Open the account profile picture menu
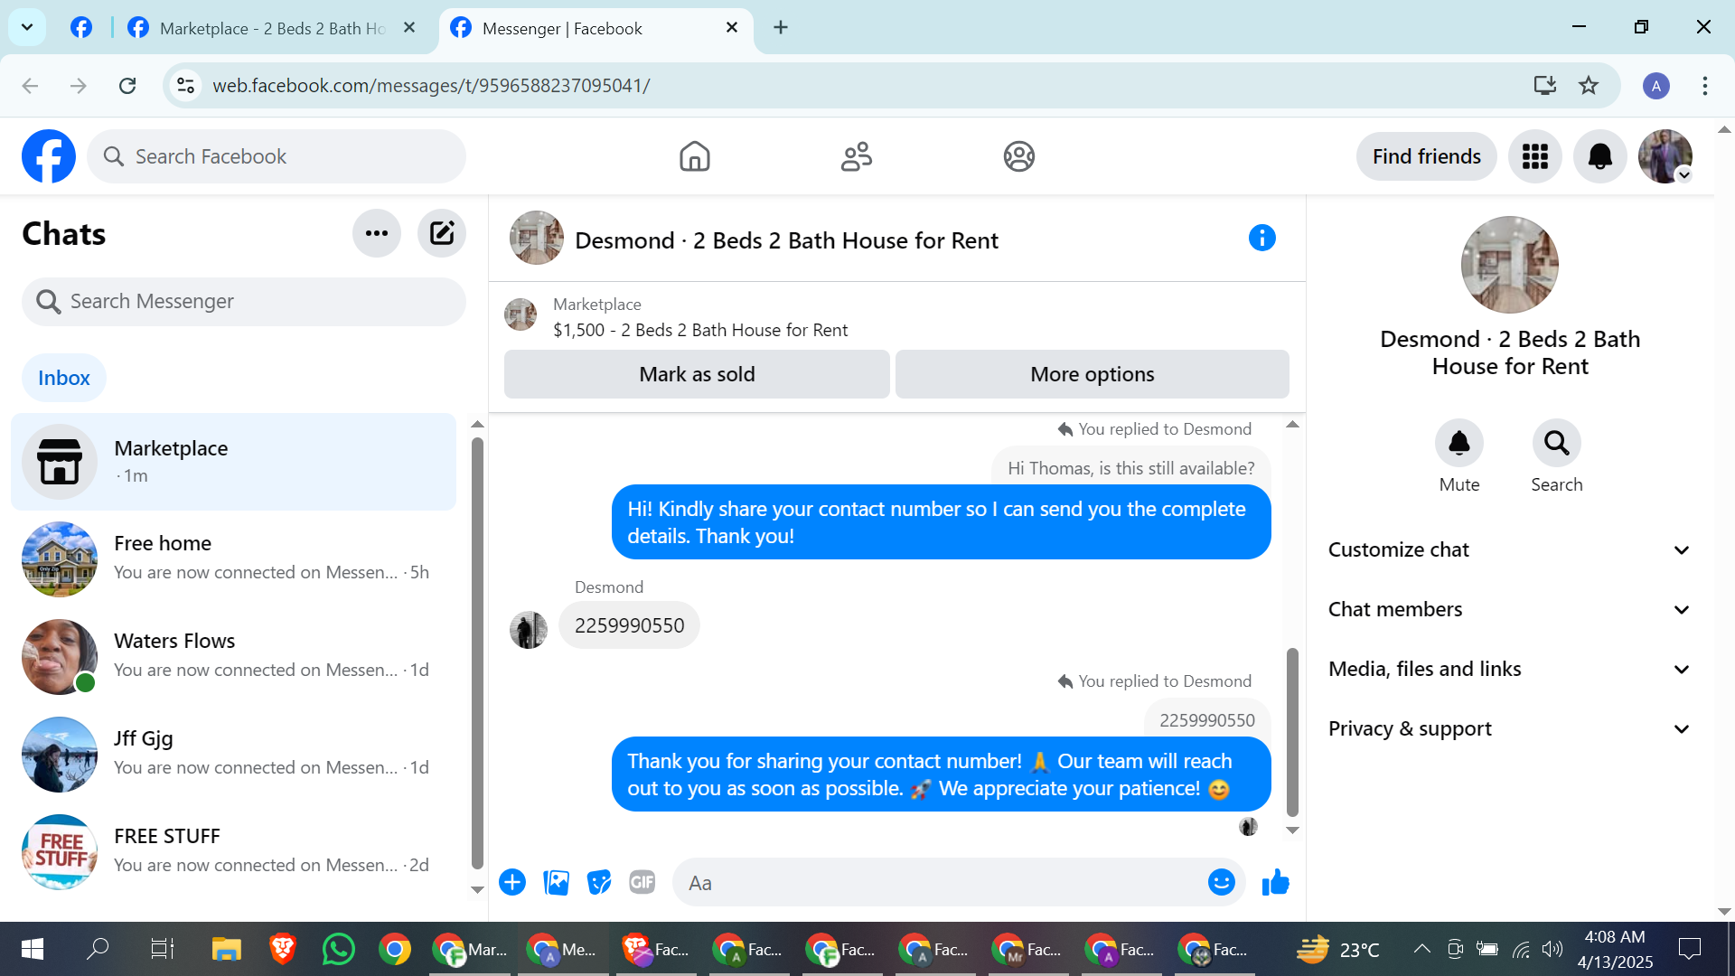The height and width of the screenshot is (976, 1735). [1665, 156]
